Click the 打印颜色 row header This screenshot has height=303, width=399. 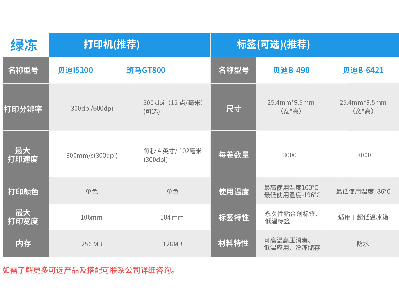26,190
